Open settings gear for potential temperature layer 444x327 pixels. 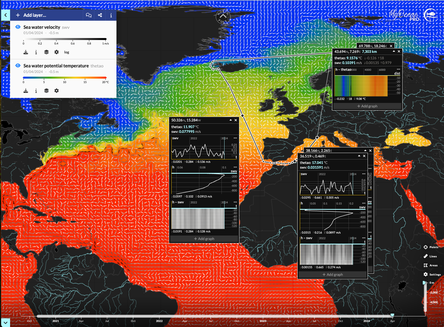click(x=57, y=91)
